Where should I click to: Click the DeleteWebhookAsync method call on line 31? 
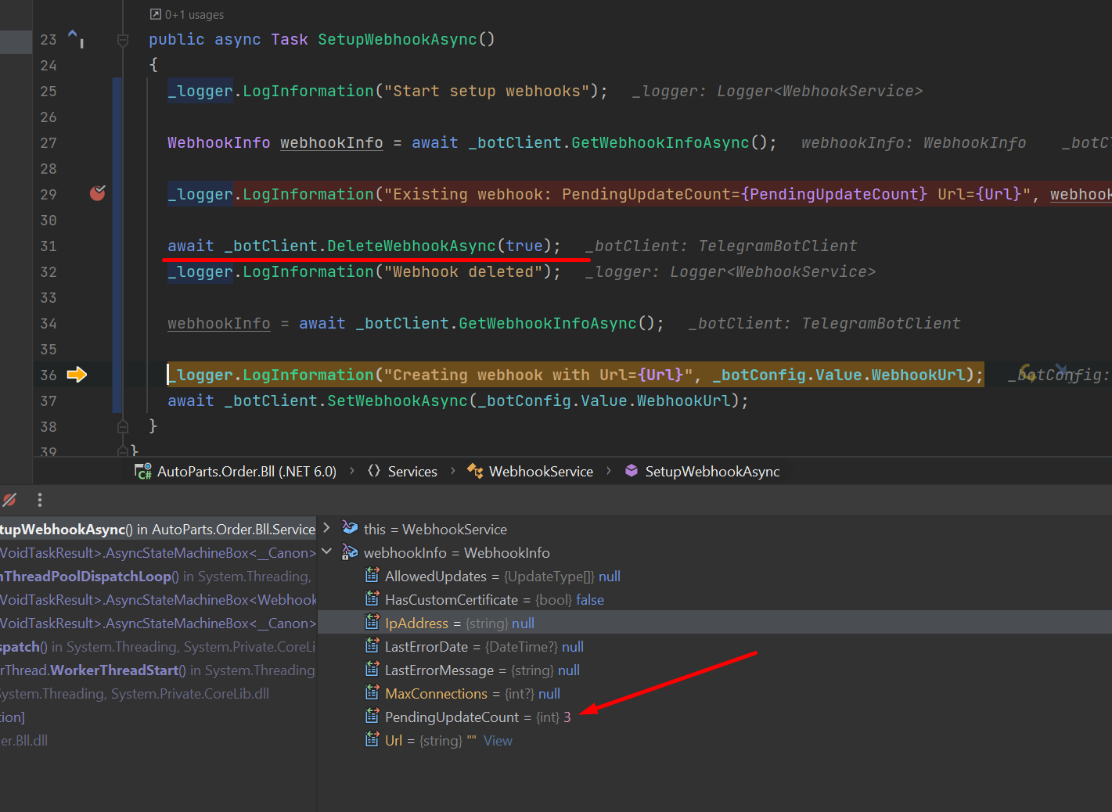click(x=411, y=246)
